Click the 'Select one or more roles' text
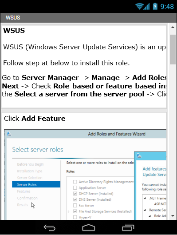The height and width of the screenshot is (235, 177). 100,163
